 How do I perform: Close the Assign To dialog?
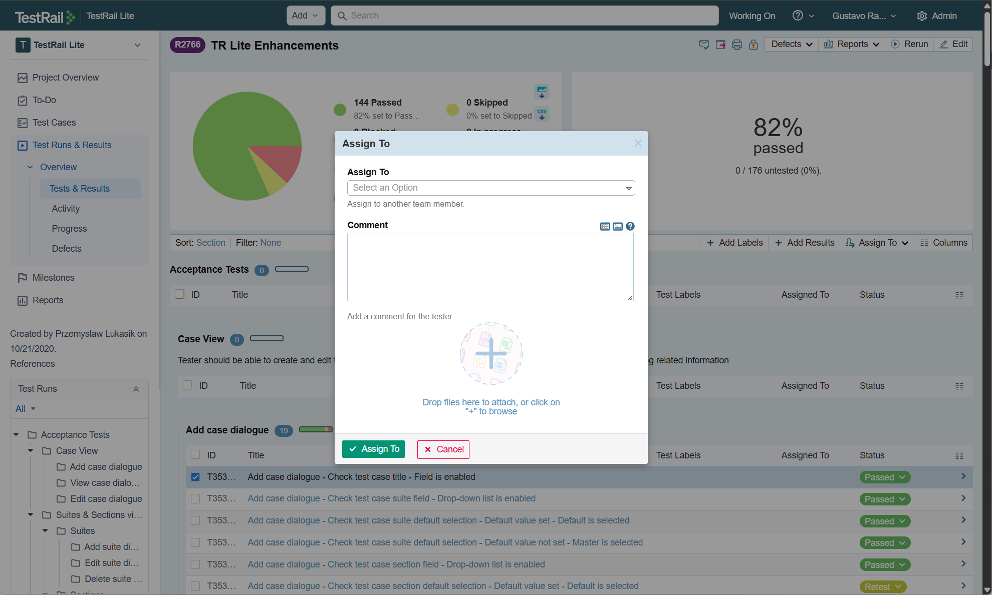click(x=638, y=144)
